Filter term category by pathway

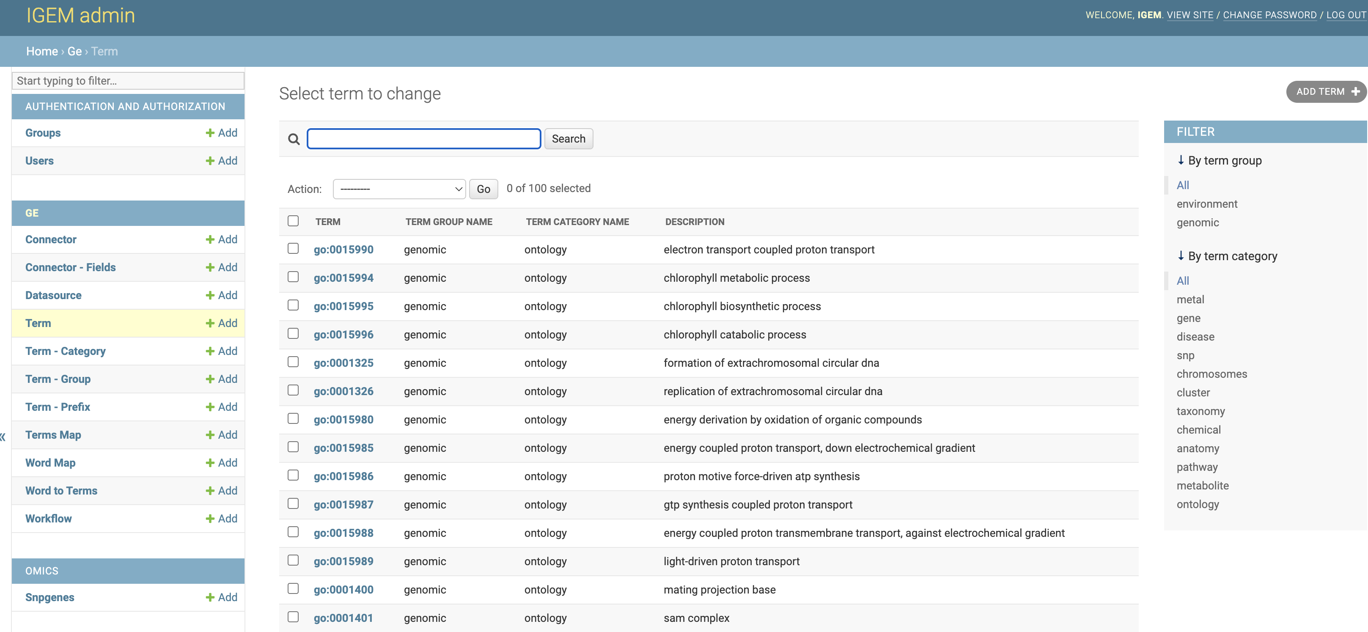point(1197,467)
